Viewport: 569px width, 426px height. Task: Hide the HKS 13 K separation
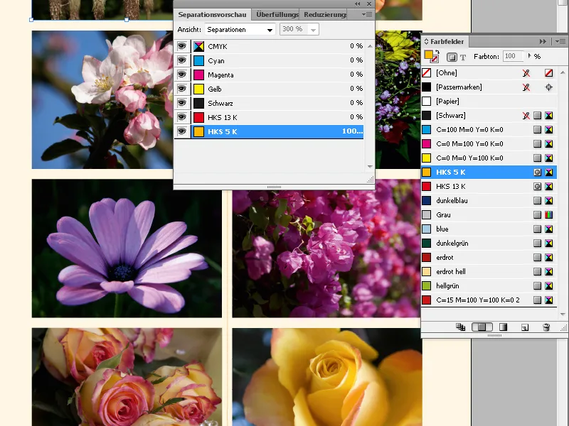[x=184, y=116]
